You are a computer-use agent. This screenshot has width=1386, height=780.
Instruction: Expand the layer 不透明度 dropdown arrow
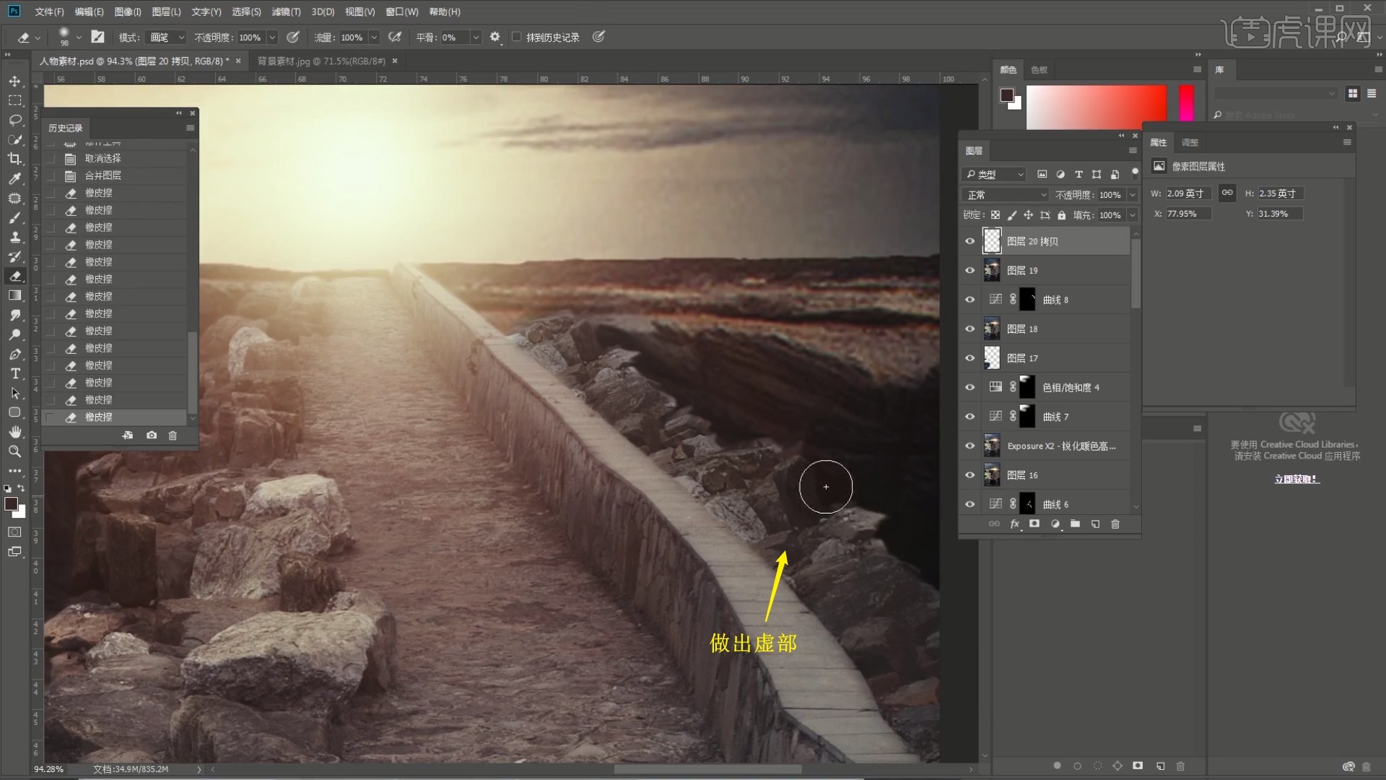[x=1132, y=195]
